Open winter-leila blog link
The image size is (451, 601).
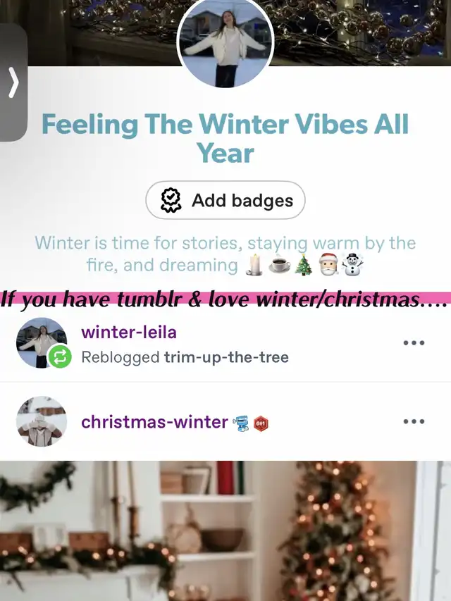129,332
